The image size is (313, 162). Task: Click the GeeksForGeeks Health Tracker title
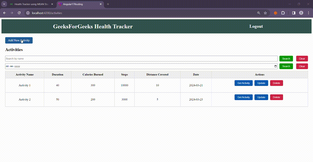[93, 26]
